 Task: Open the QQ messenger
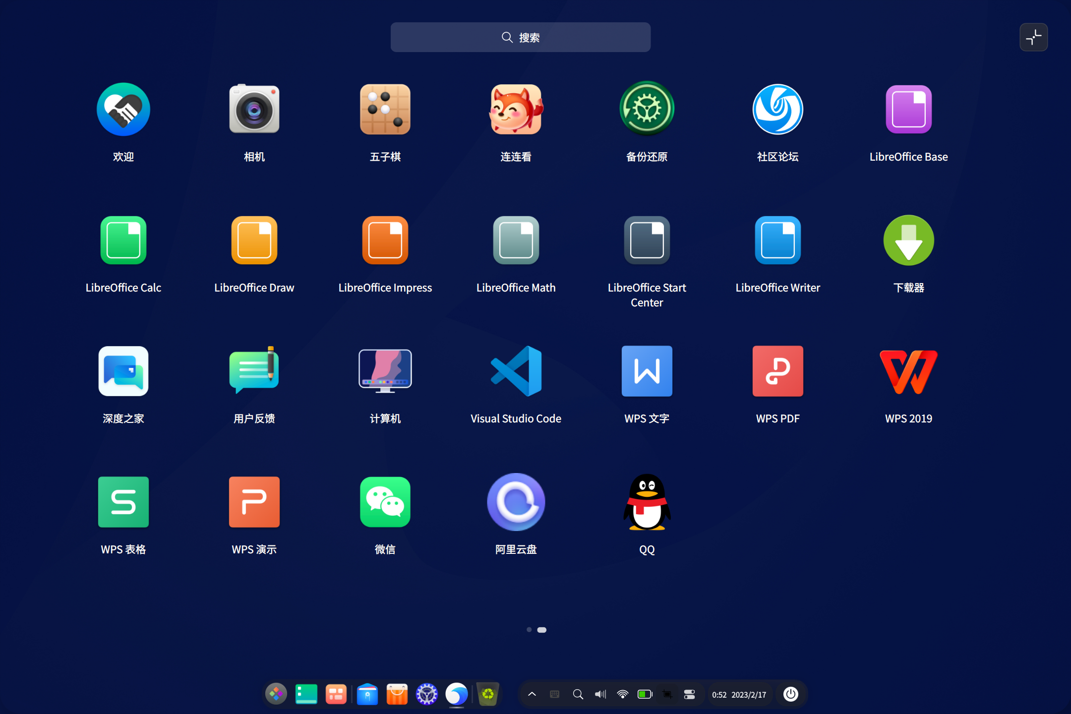pyautogui.click(x=646, y=501)
